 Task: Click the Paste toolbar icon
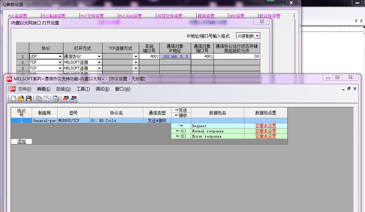pos(46,98)
